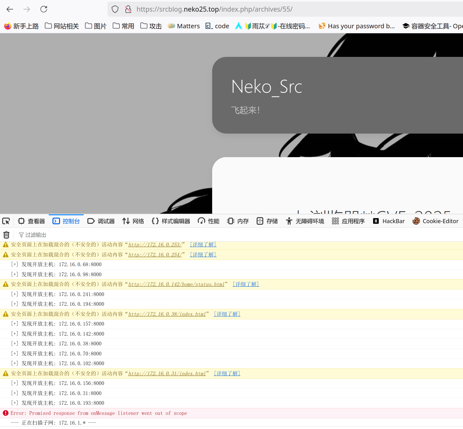The width and height of the screenshot is (463, 429).
Task: Switch to the 控制台 console tab
Action: (66, 221)
